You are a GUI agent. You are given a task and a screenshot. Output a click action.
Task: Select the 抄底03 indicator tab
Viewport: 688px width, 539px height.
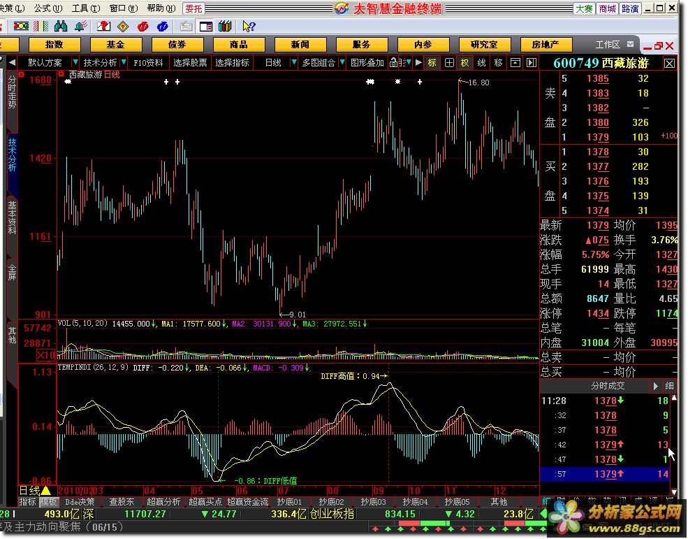point(374,502)
